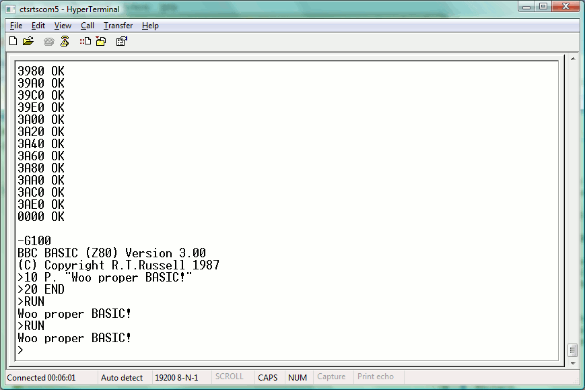Screen dimensions: 585x390
Task: Close the HyperTerminal window
Action: 565,7
